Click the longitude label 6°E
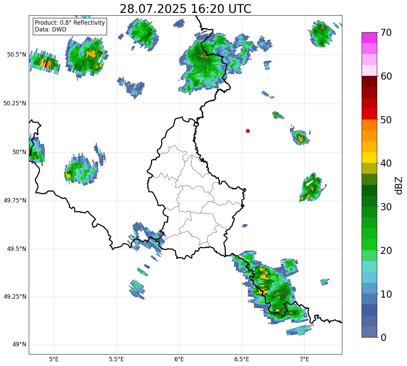The width and height of the screenshot is (407, 366). (179, 359)
